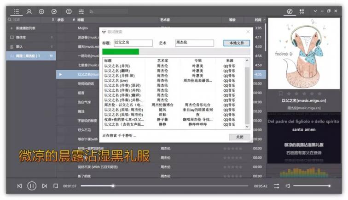Select the 好久不见 track row
This screenshot has height=200, width=348.
84,130
